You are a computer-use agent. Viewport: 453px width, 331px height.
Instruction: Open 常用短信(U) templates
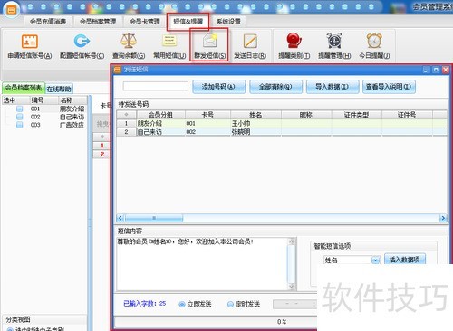point(169,46)
